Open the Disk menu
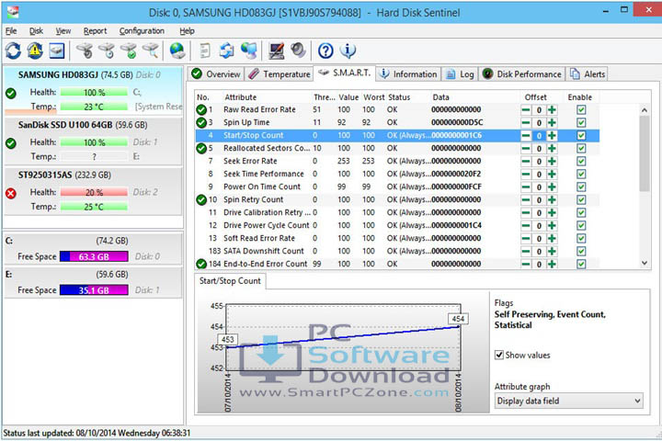662x441 pixels. click(36, 31)
